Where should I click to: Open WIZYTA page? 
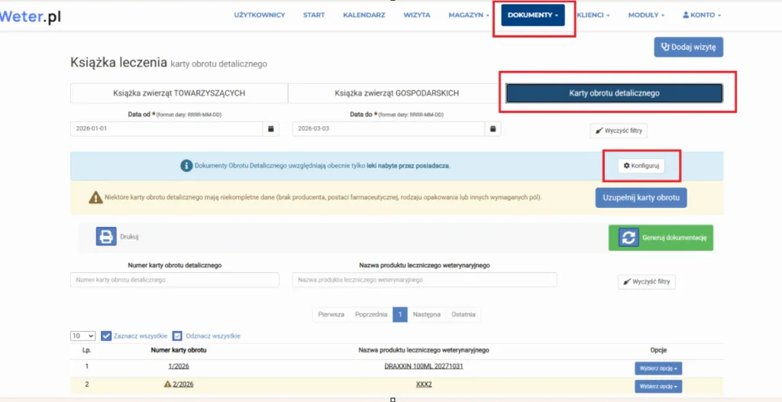[417, 15]
